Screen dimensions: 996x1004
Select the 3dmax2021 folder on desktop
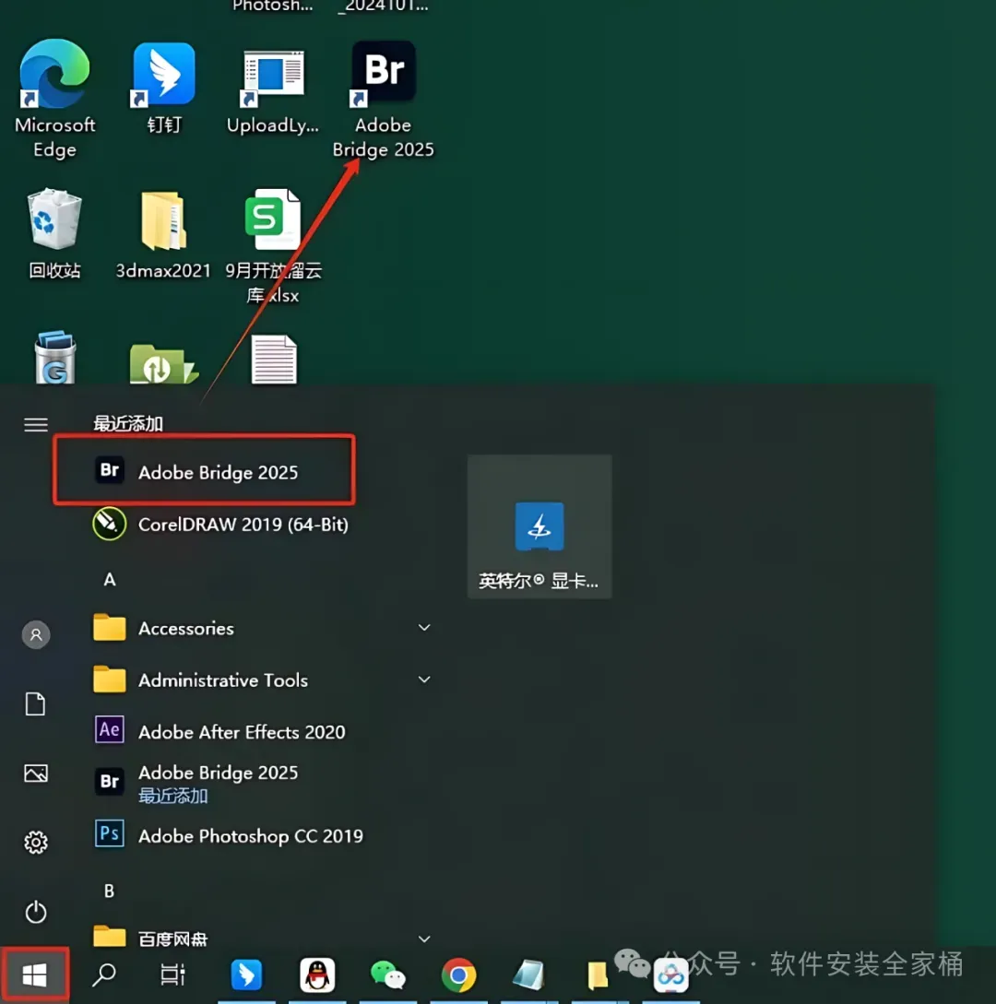[163, 234]
